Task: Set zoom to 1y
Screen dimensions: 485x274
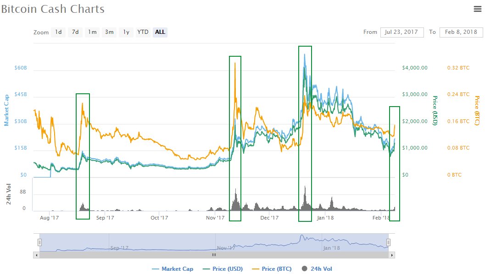Action: click(x=126, y=32)
